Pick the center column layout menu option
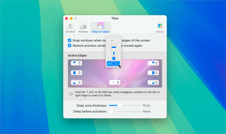 point(113,53)
